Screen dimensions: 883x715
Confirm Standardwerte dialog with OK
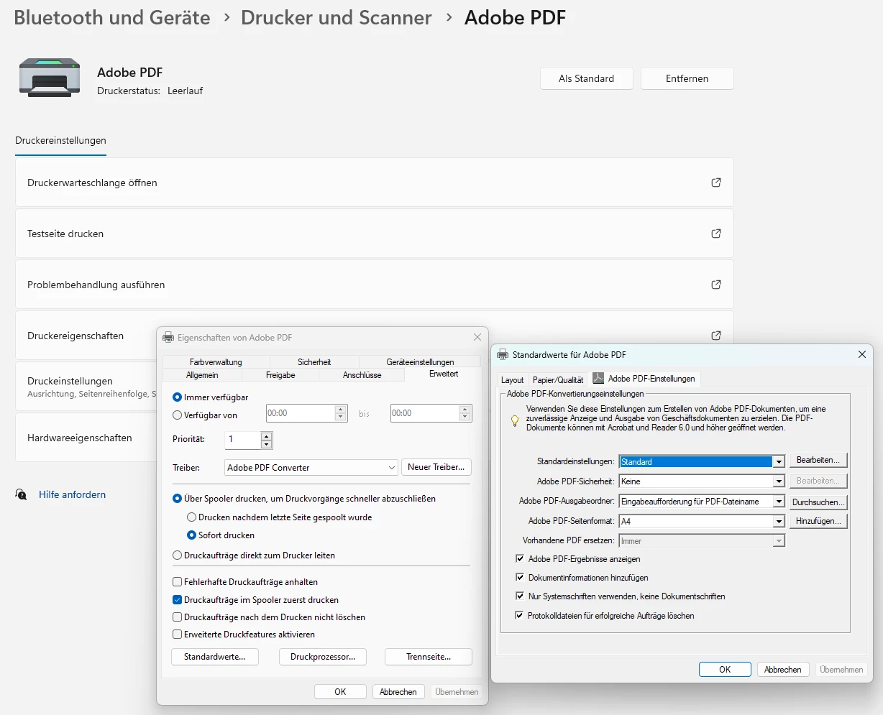coord(725,669)
